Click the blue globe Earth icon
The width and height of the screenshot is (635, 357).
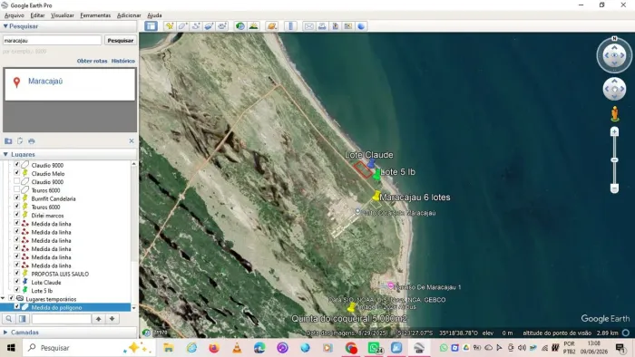[361, 26]
